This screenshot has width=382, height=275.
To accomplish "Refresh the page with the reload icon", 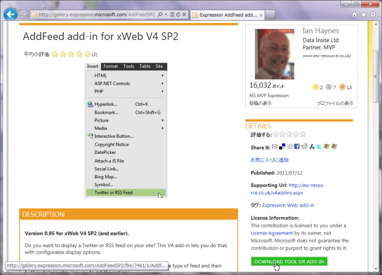I will click(x=178, y=14).
